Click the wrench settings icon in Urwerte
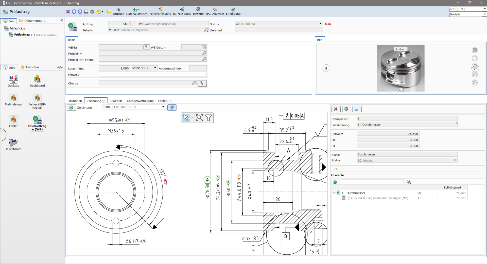Viewport: 487px width, 264px height. [x=409, y=182]
